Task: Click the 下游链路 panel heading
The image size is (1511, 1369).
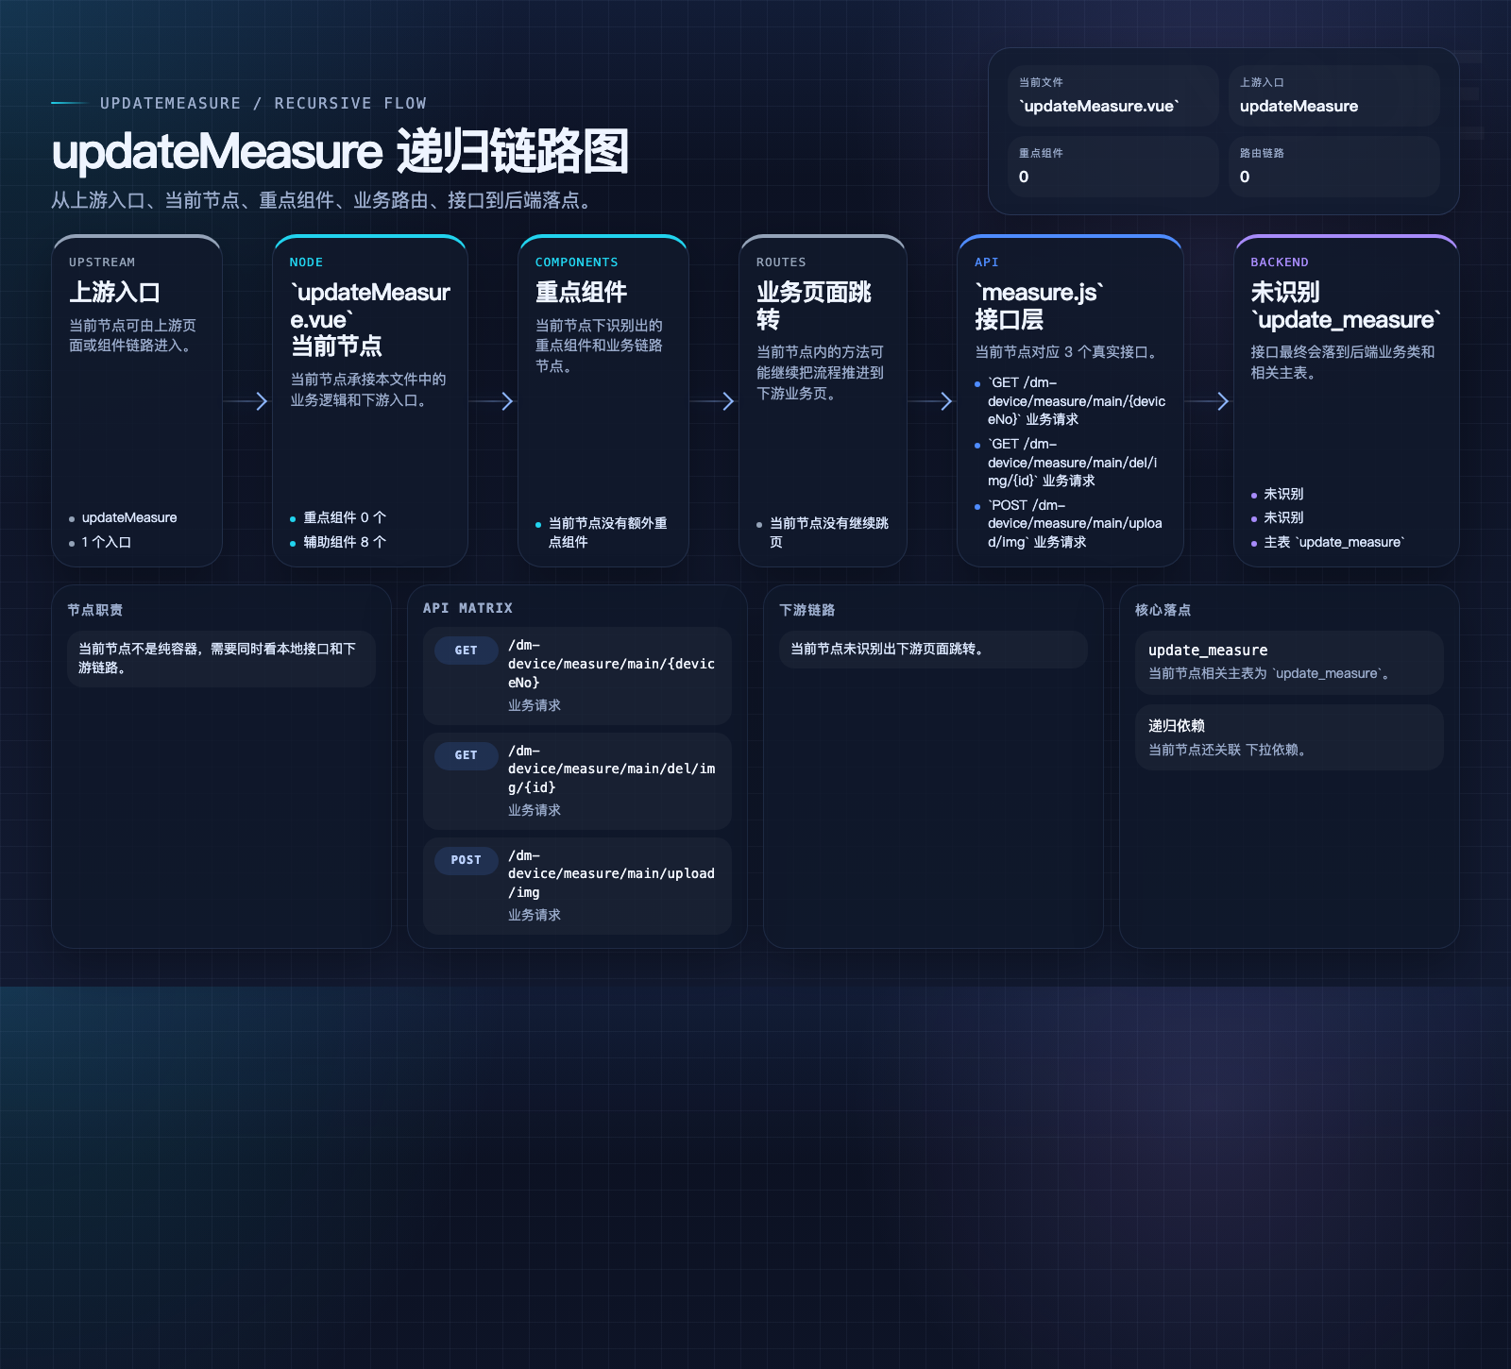Action: [806, 610]
